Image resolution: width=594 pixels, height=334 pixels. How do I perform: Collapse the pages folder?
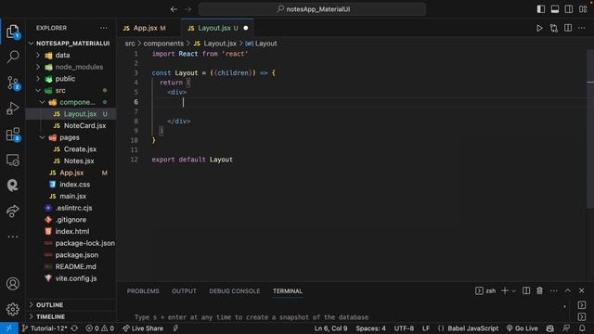coord(71,137)
